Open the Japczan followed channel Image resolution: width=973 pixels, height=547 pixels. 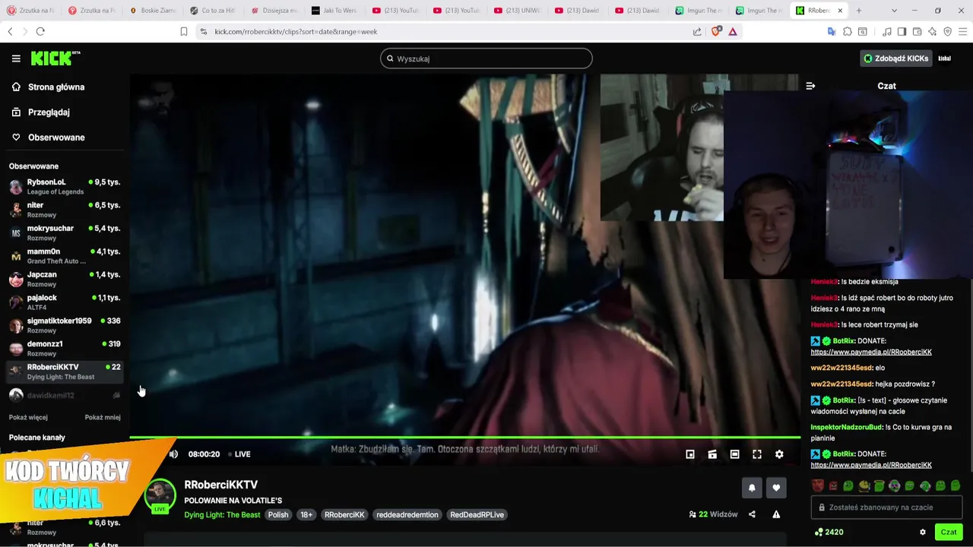[x=65, y=279]
